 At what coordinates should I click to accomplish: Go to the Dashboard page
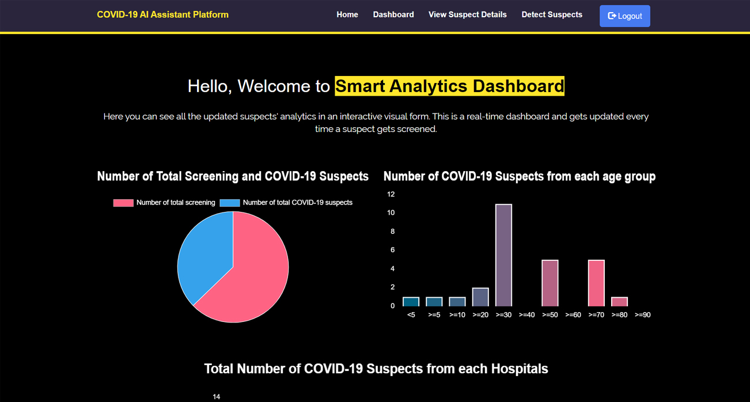[x=393, y=14]
